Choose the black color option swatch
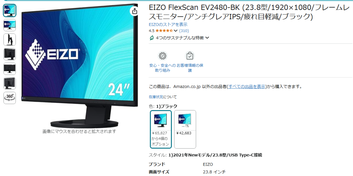This screenshot has height=176, width=353. coord(161,129)
